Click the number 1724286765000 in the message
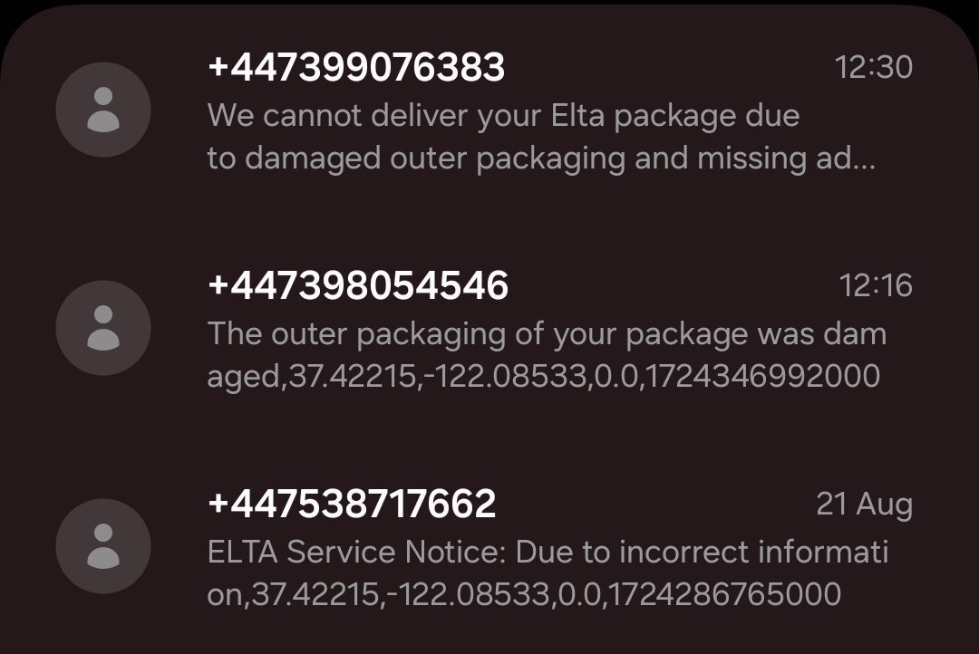 pyautogui.click(x=724, y=594)
